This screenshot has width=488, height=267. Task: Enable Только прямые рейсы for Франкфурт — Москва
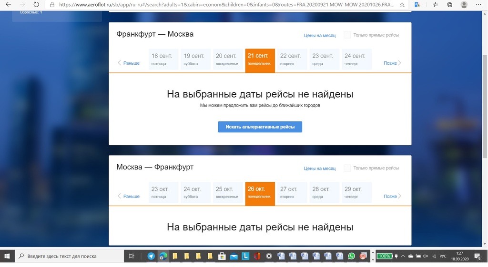tap(347, 35)
